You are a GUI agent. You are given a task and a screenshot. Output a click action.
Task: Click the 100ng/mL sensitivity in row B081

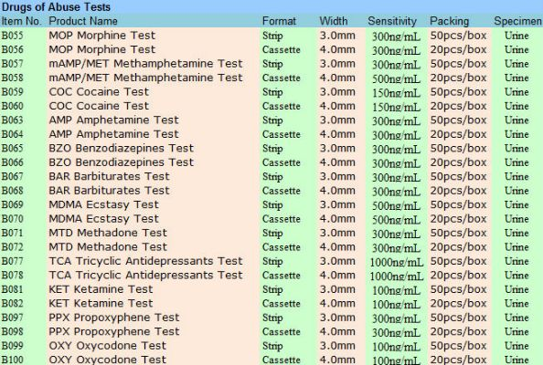[x=396, y=290]
